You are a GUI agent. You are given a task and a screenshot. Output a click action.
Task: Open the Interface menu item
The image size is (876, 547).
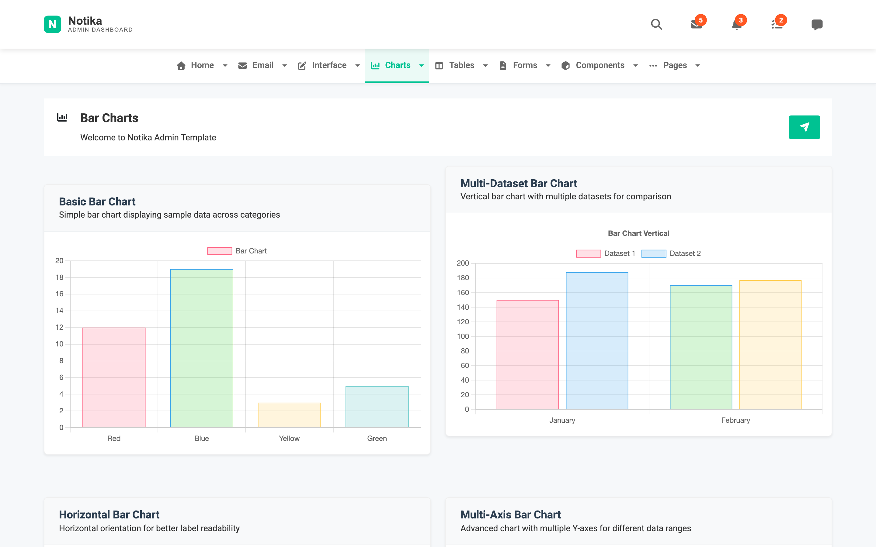tap(329, 65)
